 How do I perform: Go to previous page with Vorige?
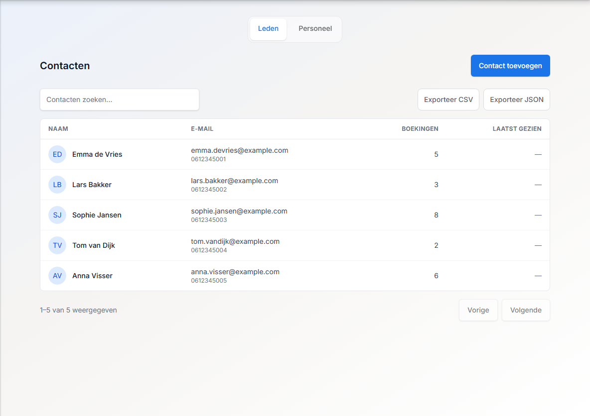(478, 310)
